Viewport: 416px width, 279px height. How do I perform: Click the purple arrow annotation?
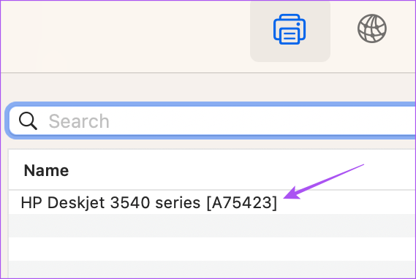tap(324, 181)
